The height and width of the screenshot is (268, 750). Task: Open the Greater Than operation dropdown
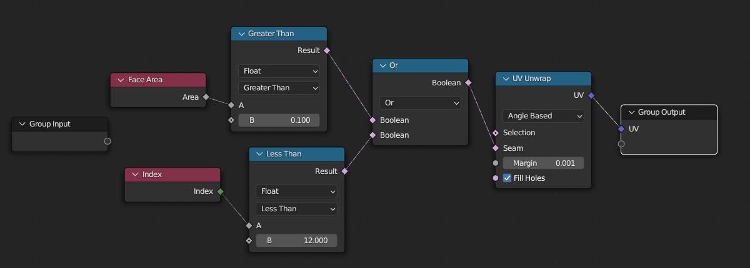(x=279, y=88)
